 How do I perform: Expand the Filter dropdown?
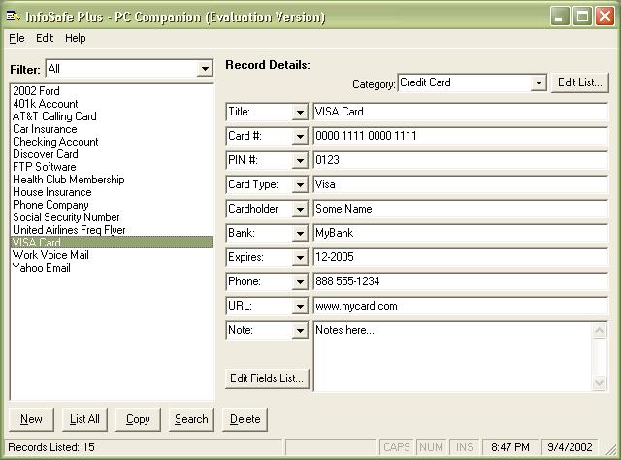tap(205, 69)
